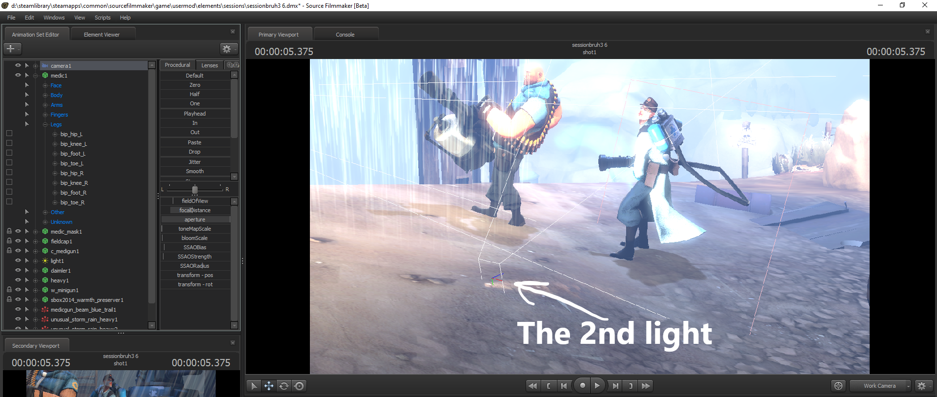Tick the checkbox in the bip_knee_L row
The width and height of the screenshot is (937, 397).
click(x=9, y=143)
